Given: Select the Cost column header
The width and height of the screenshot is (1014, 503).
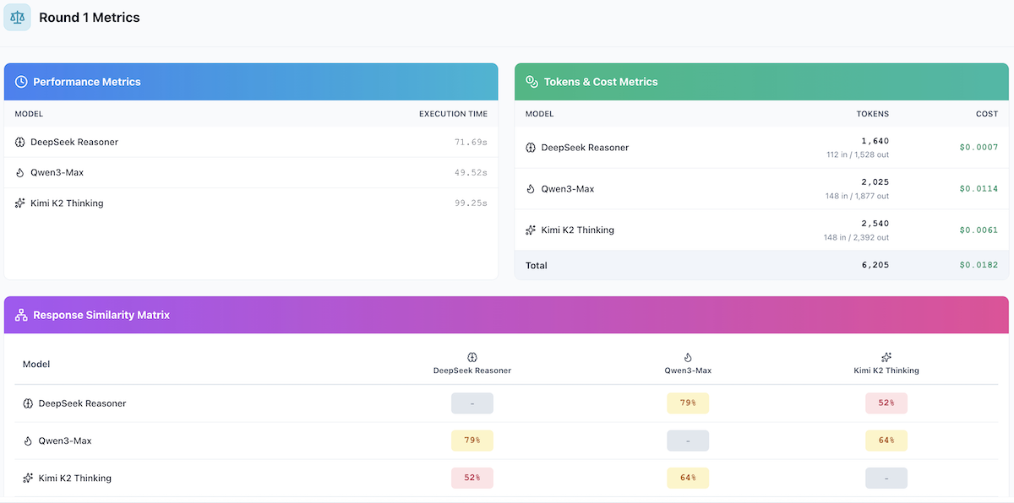Looking at the screenshot, I should [986, 114].
